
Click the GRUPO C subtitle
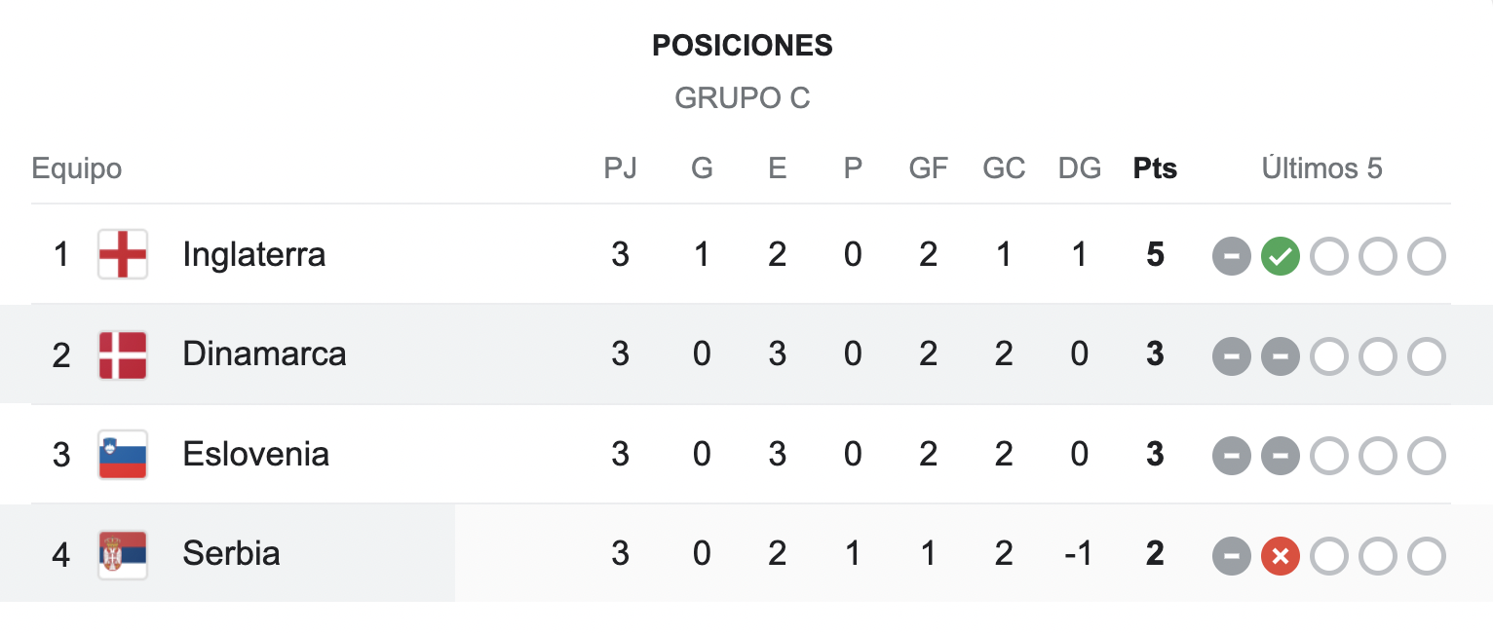743,98
